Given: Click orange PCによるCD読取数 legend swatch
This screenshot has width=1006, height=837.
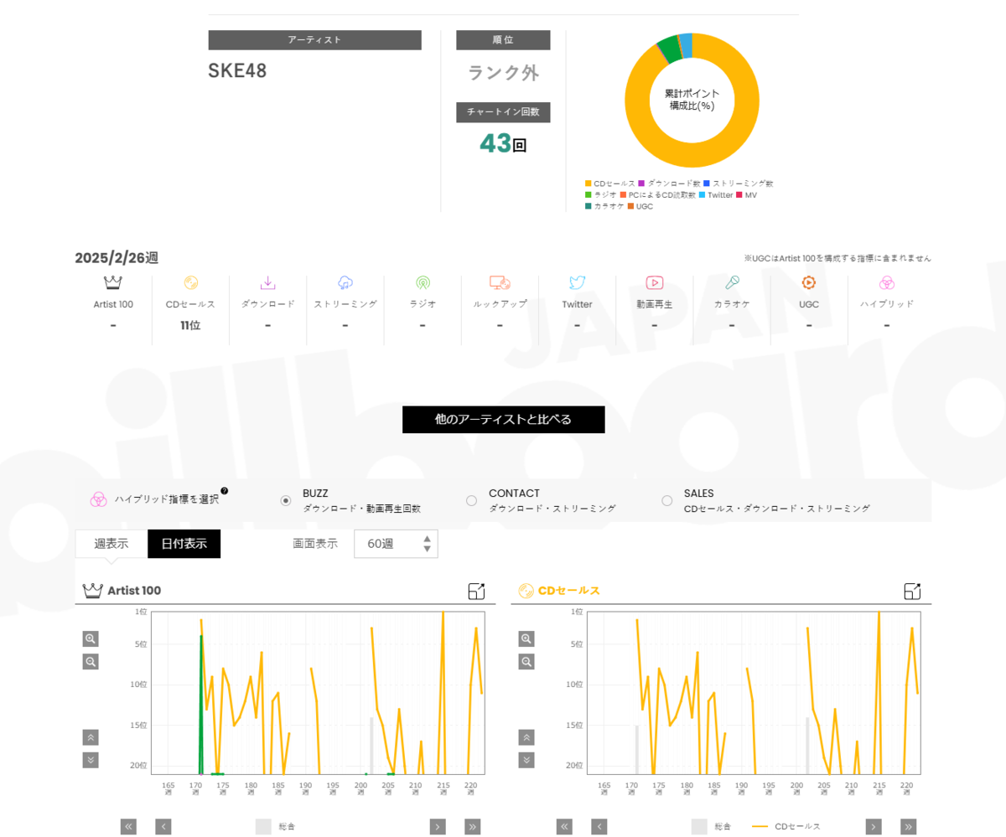Looking at the screenshot, I should [x=623, y=194].
